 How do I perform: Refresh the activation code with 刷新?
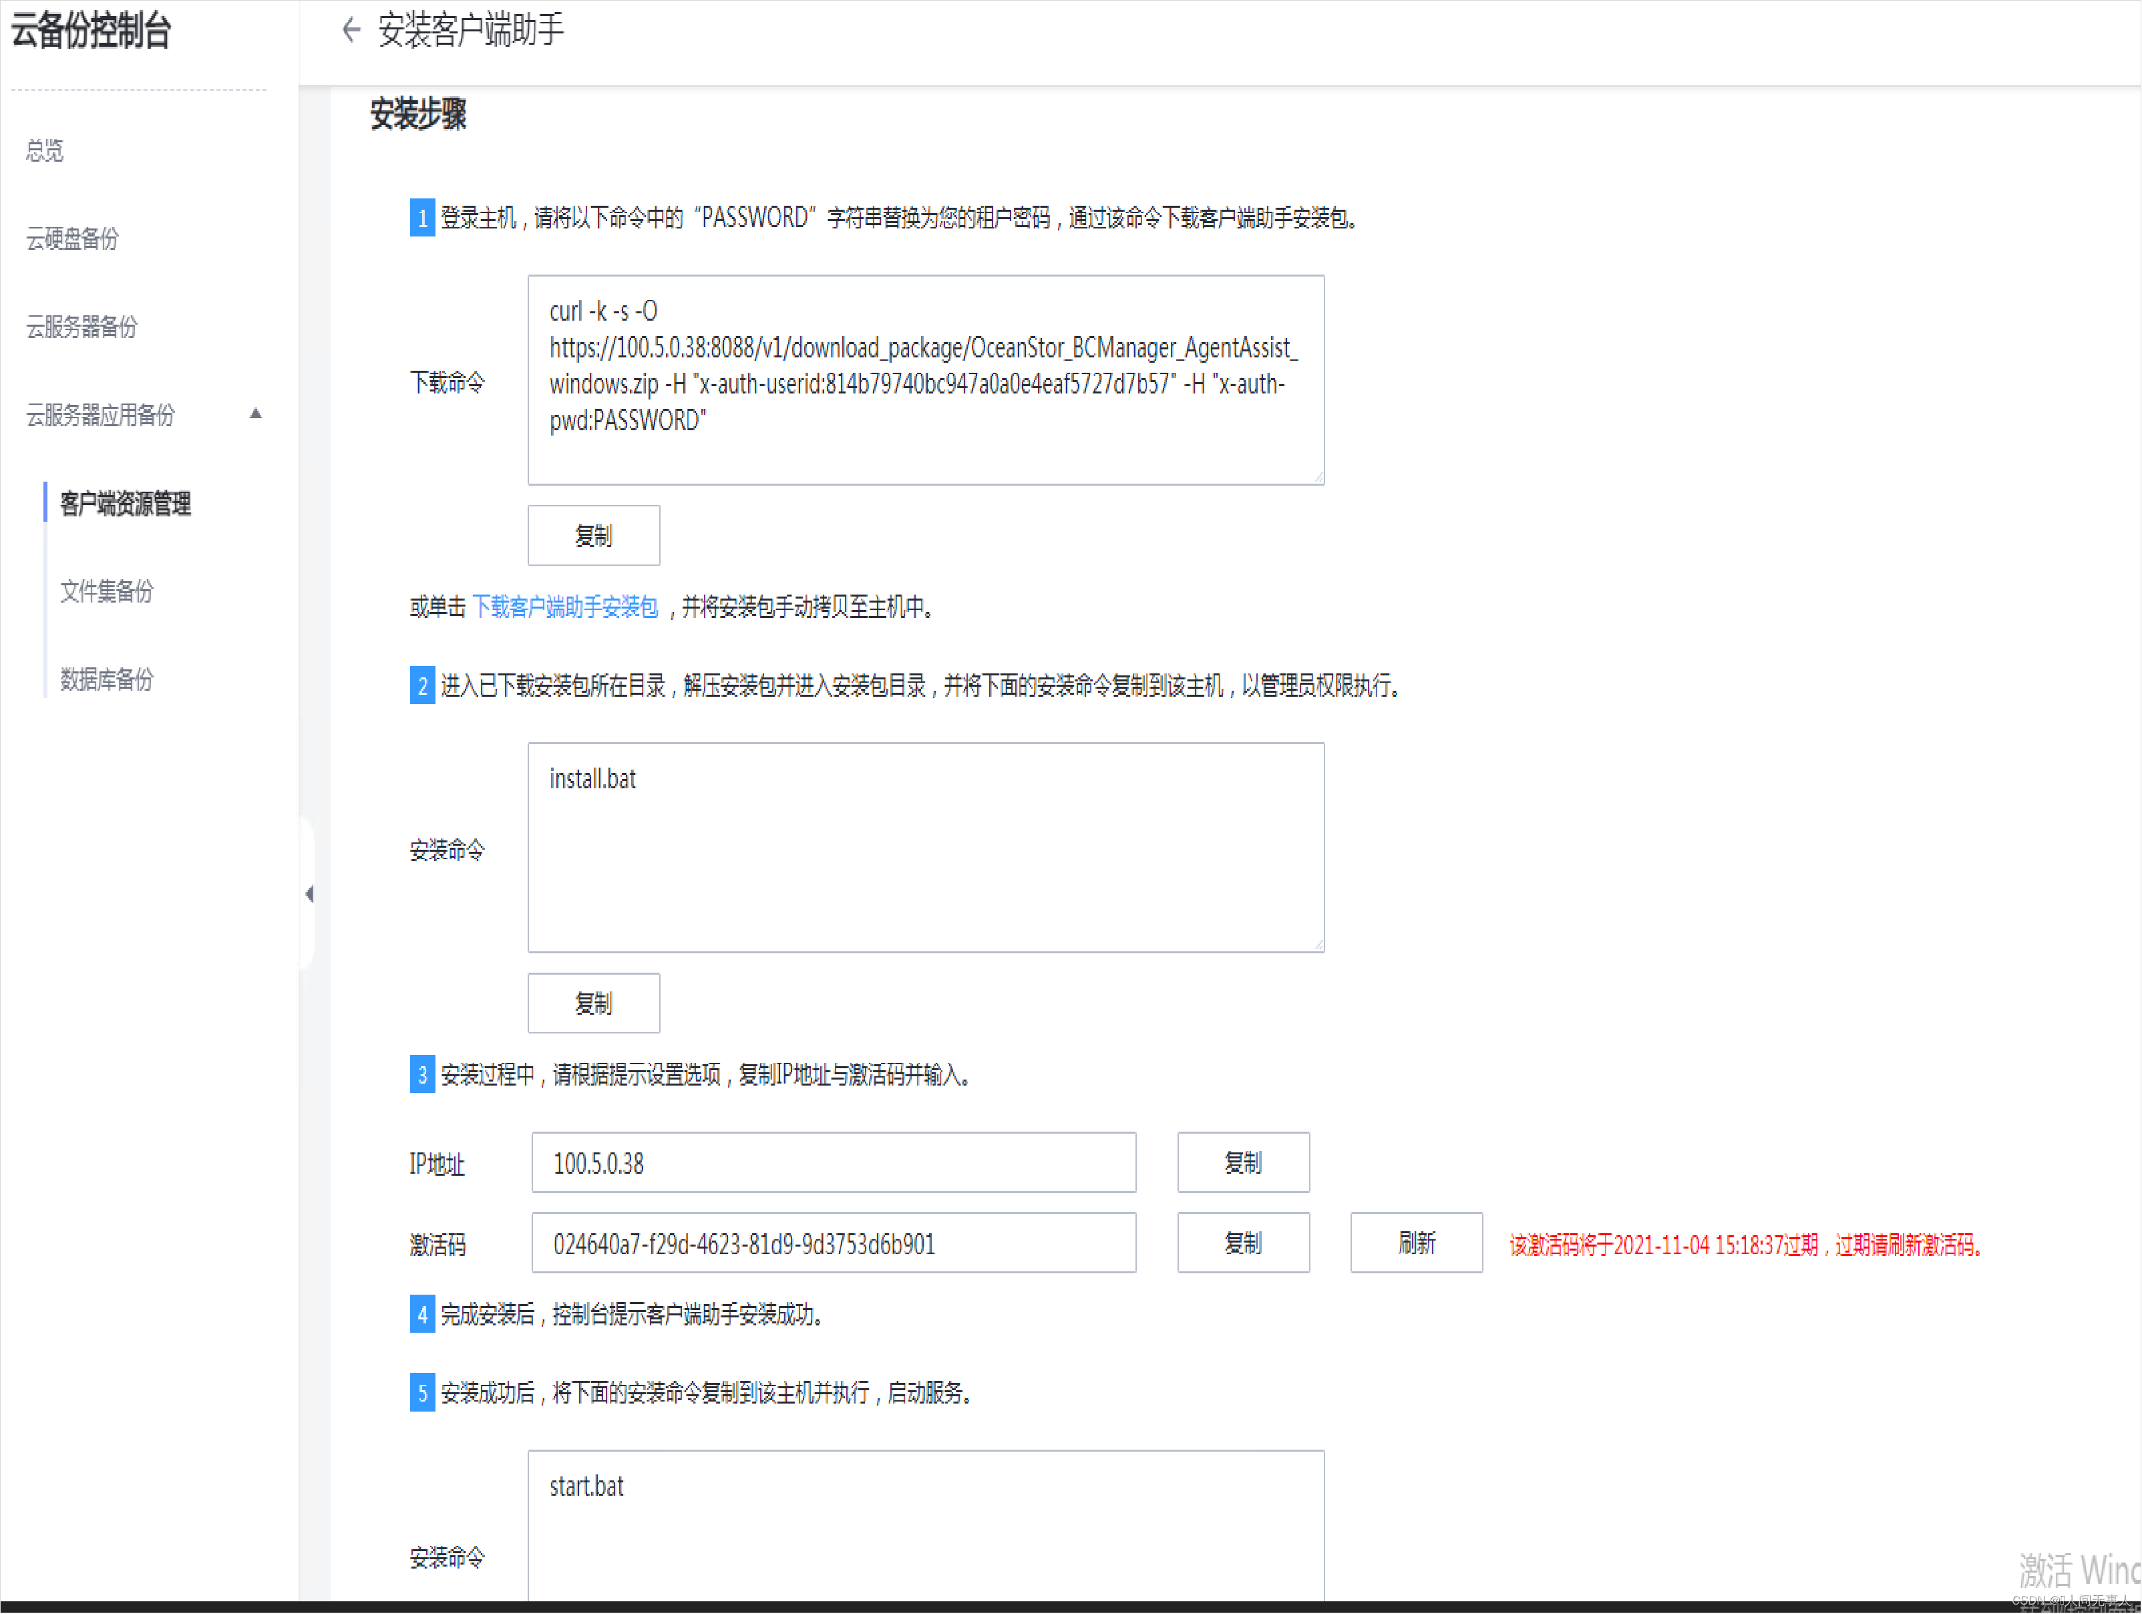[x=1417, y=1243]
